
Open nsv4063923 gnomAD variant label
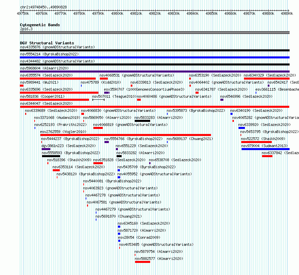pos(120,188)
